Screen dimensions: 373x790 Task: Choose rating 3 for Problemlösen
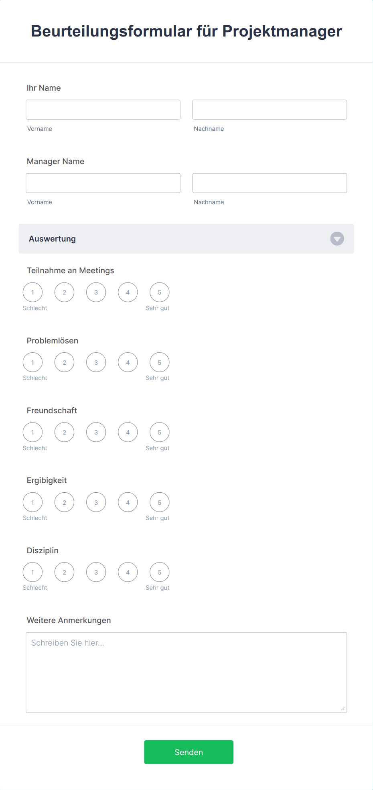(96, 362)
